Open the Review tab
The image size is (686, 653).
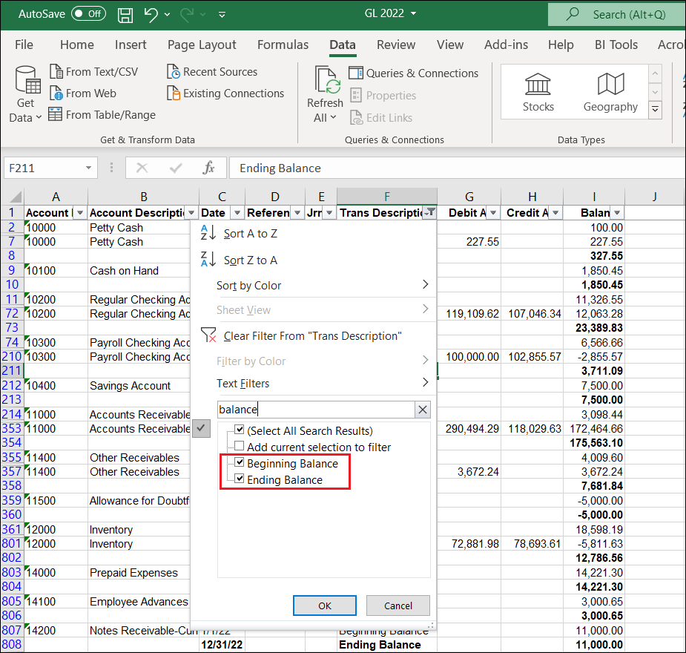396,45
